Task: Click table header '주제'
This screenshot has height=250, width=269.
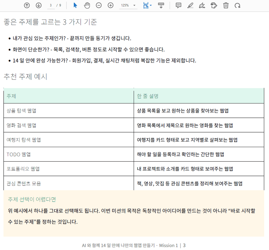Action: click(11, 96)
